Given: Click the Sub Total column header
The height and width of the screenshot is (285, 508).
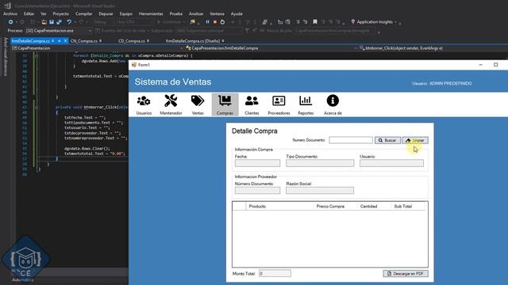Looking at the screenshot, I should click(x=408, y=206).
